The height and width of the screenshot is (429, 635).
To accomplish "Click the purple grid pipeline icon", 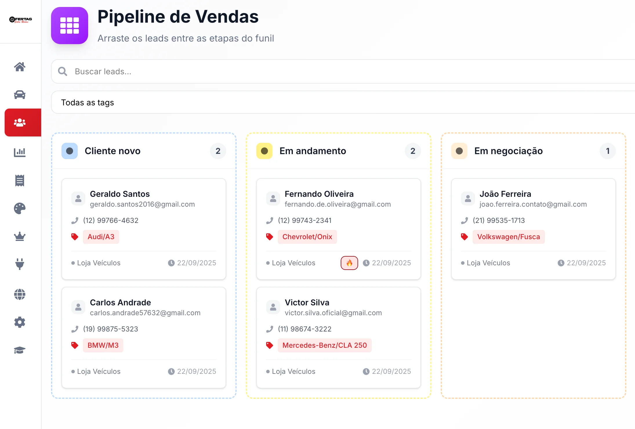I will coord(70,26).
